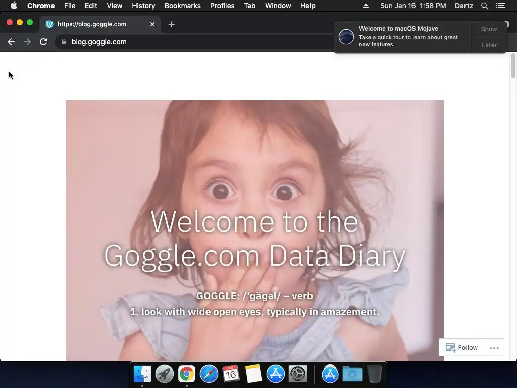Open Notification Center list icon
The width and height of the screenshot is (517, 388).
(x=501, y=6)
